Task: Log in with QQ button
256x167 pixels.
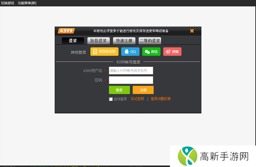Action: [x=130, y=52]
